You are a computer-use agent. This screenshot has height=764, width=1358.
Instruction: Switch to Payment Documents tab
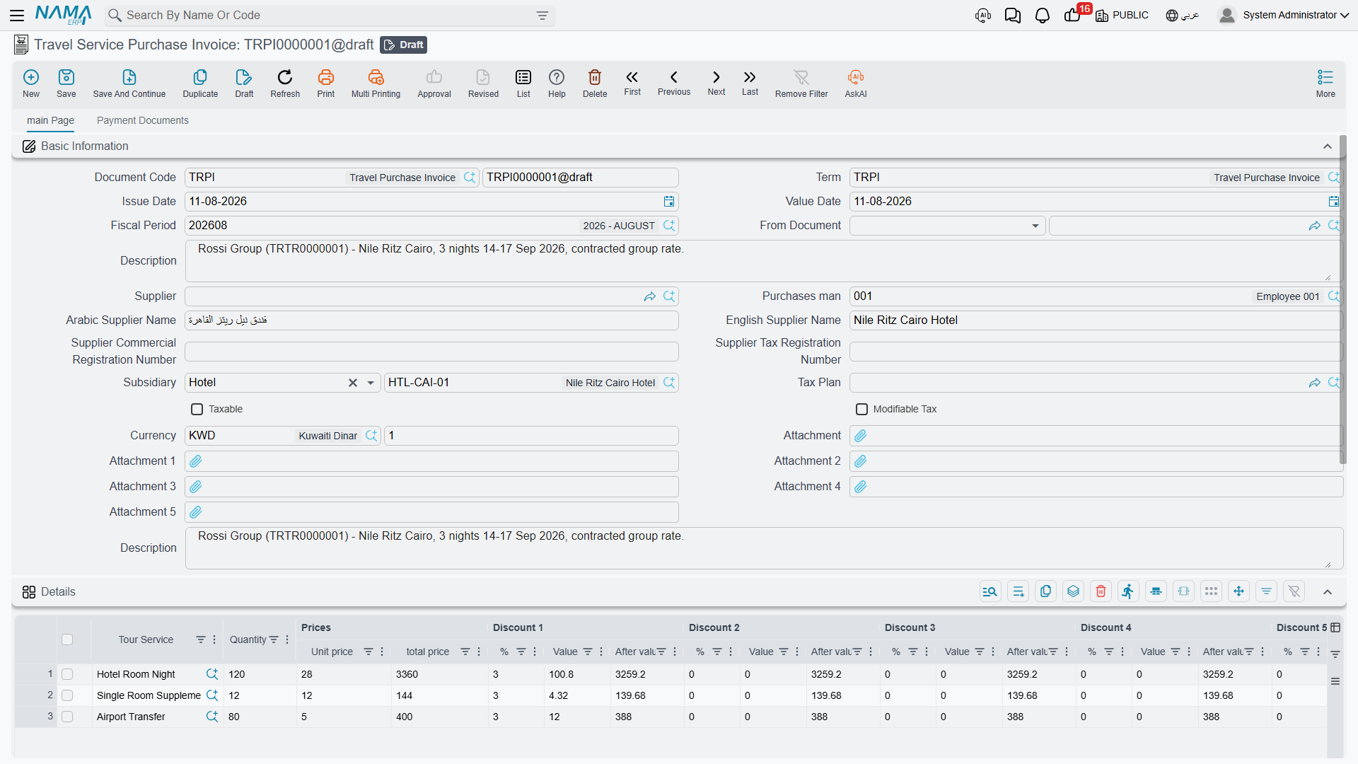pos(143,120)
